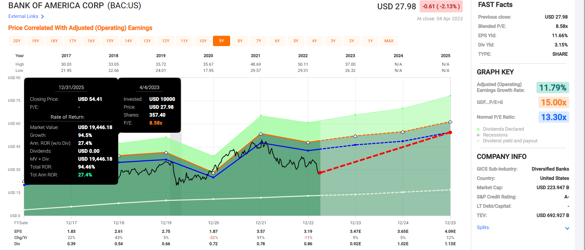Switch to the 11Y range
585x250 pixels.
click(184, 41)
